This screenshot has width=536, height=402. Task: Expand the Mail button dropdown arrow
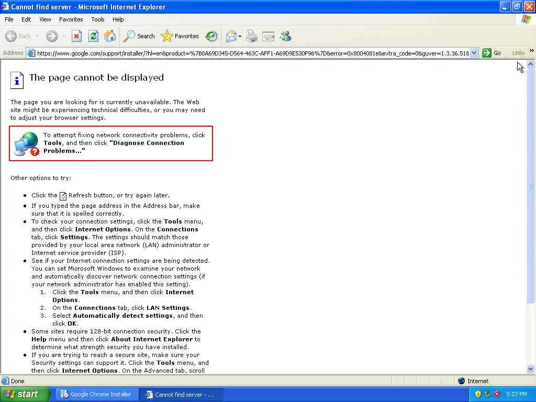coord(240,36)
